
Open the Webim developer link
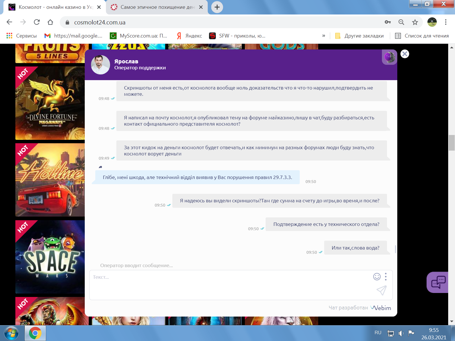pyautogui.click(x=381, y=308)
